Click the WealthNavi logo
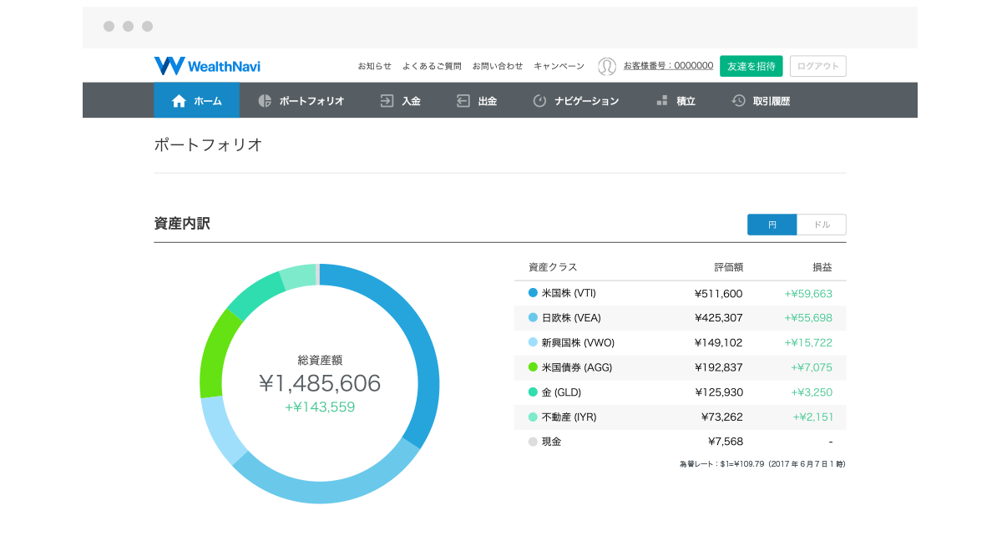The image size is (1002, 551). pyautogui.click(x=207, y=66)
